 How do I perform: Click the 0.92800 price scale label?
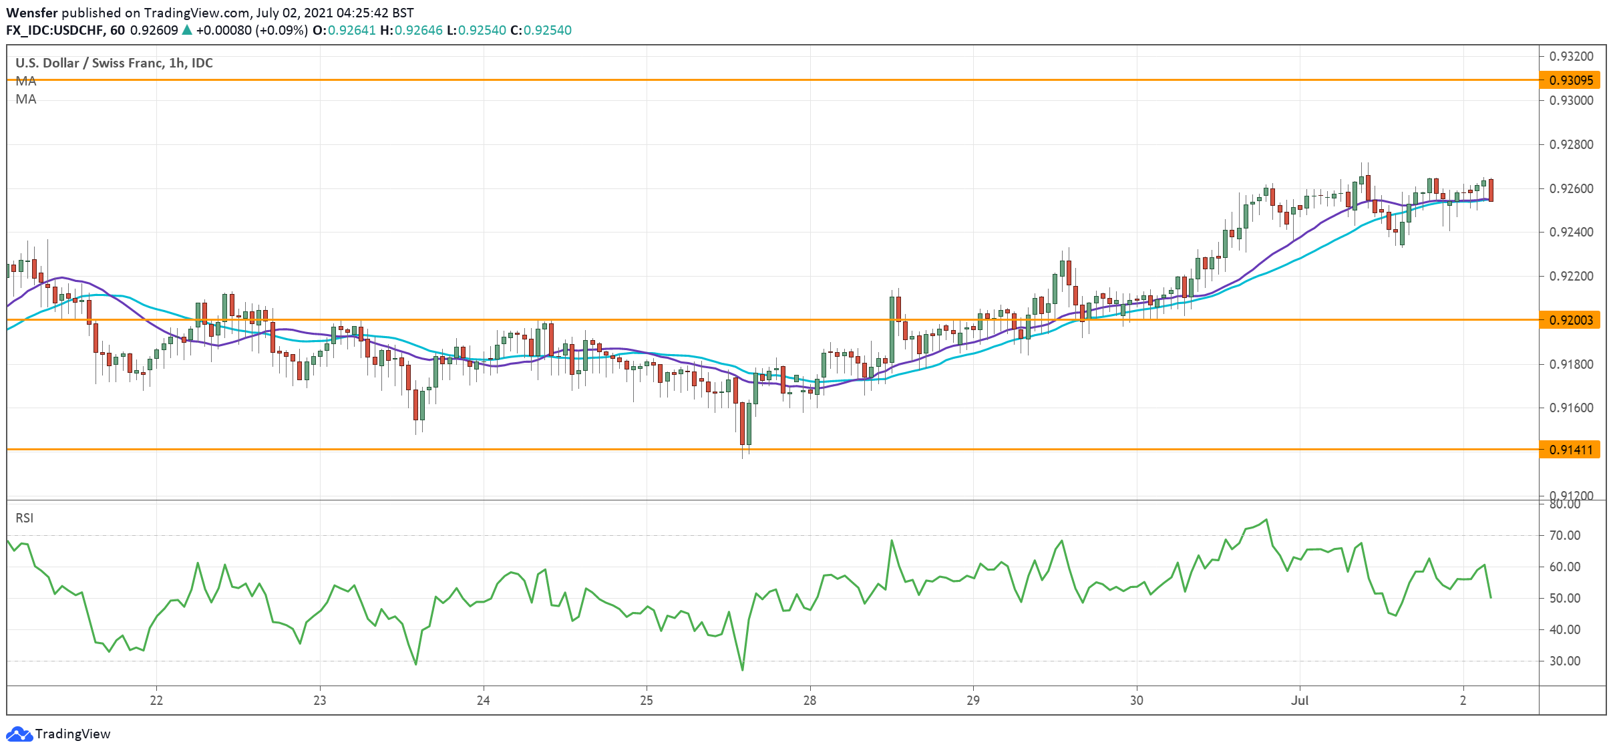coord(1571,144)
